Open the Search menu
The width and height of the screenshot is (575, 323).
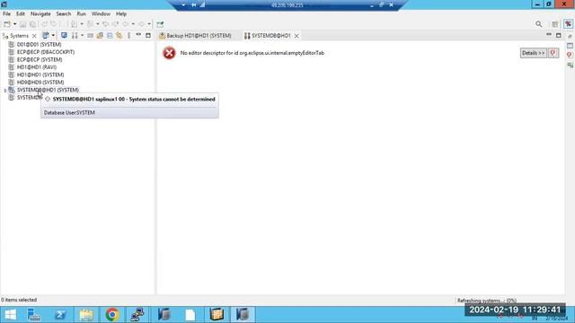(x=64, y=13)
